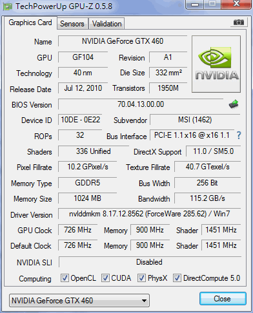
Task: Switch to the Sensors tab
Action: tap(72, 24)
